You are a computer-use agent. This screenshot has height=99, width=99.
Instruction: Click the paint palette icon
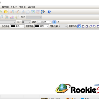[x=17, y=12]
